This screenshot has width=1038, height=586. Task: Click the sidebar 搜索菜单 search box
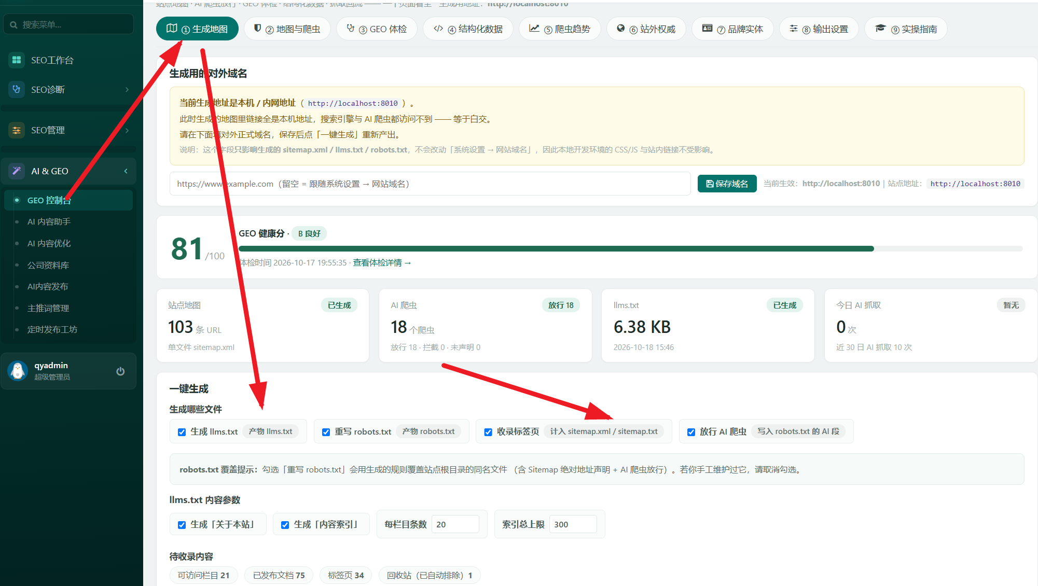(x=68, y=24)
